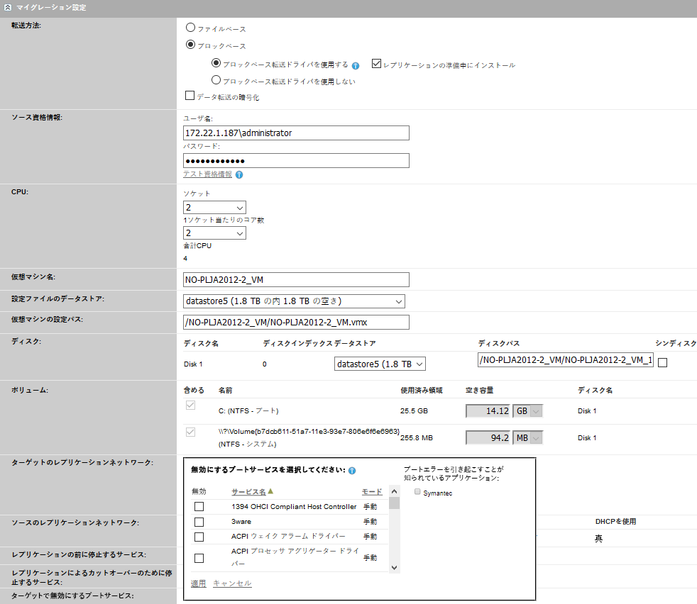Click the sort arrow next to サービス名
This screenshot has height=604, width=697.
click(270, 491)
